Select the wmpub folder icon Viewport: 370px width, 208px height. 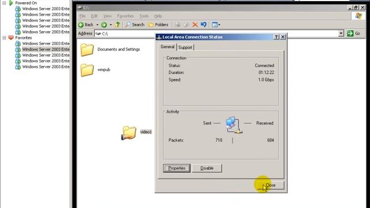[87, 70]
